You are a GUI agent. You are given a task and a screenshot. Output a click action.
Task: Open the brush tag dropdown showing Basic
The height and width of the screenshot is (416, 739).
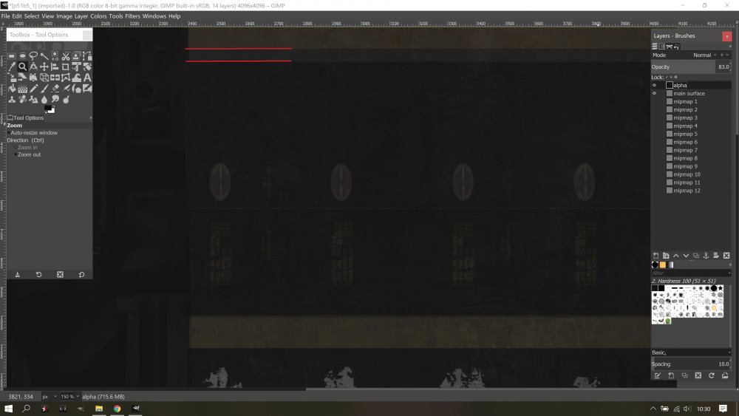(x=691, y=352)
